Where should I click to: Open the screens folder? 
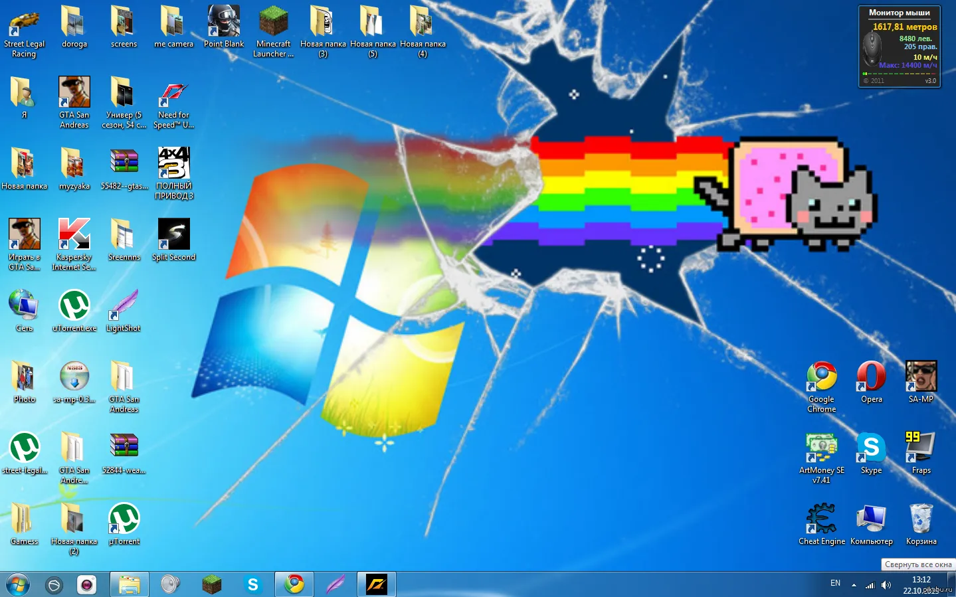(124, 27)
